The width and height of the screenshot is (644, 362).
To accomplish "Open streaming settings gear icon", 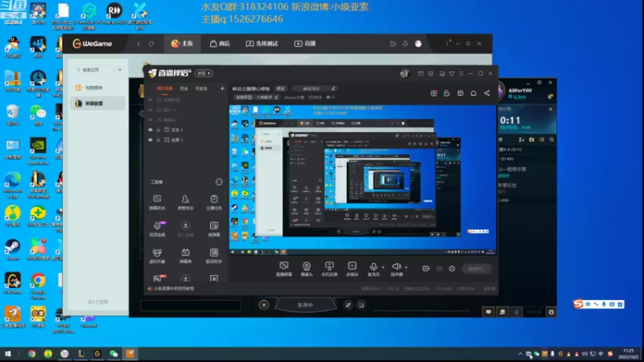I will coord(452,269).
